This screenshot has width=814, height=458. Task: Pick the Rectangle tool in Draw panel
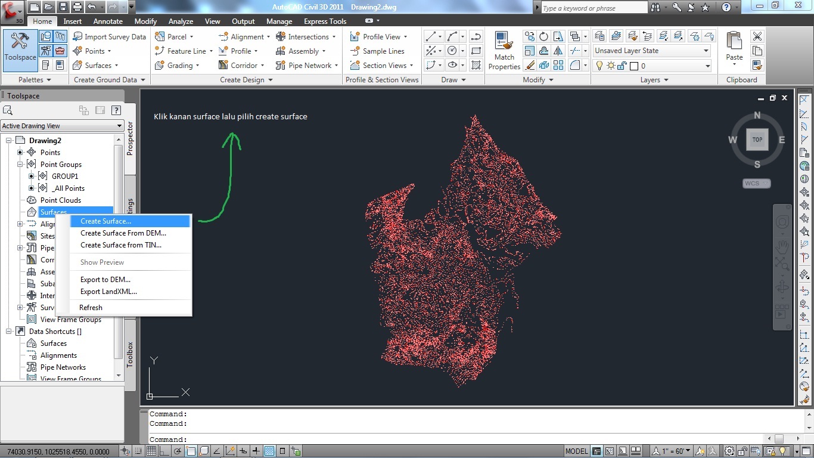click(475, 51)
